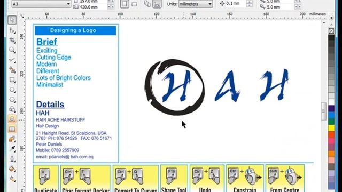Image resolution: width=342 pixels, height=192 pixels.
Task: Click the 'HAIR ACHE HAIRSTUFF' text
Action: (x=60, y=119)
